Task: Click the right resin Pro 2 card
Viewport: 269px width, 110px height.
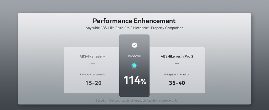Action: click(177, 70)
